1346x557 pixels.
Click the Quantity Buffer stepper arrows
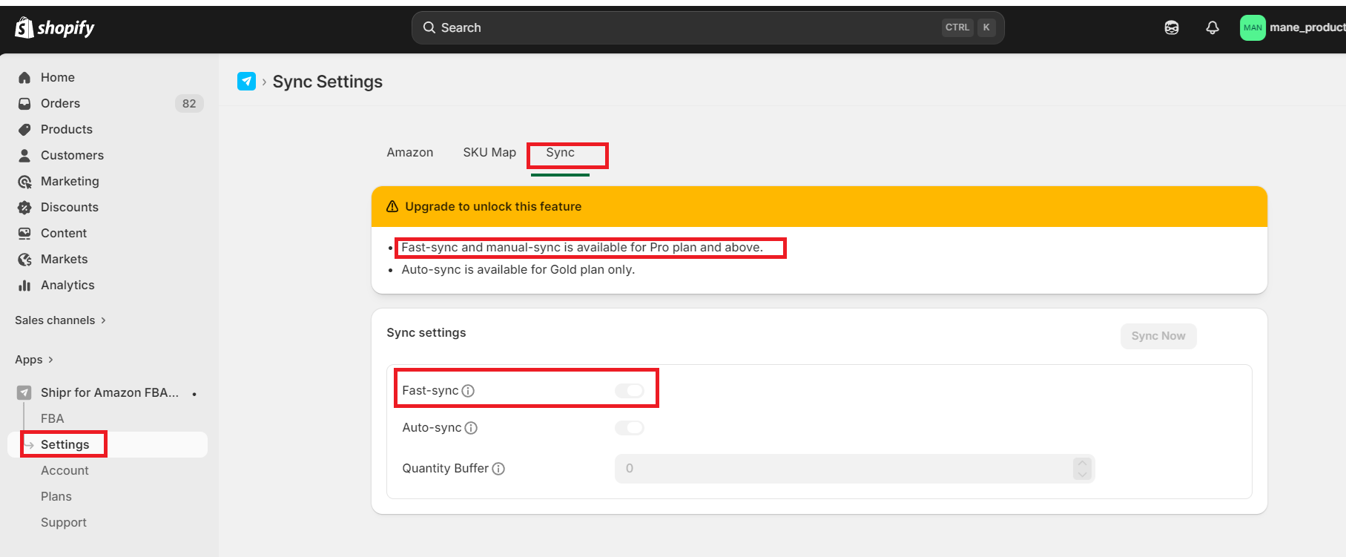coord(1082,469)
